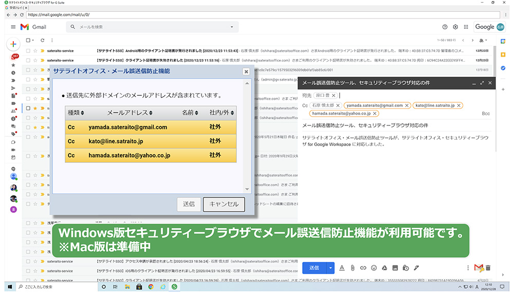Open the main menu hamburger icon

(x=13, y=27)
